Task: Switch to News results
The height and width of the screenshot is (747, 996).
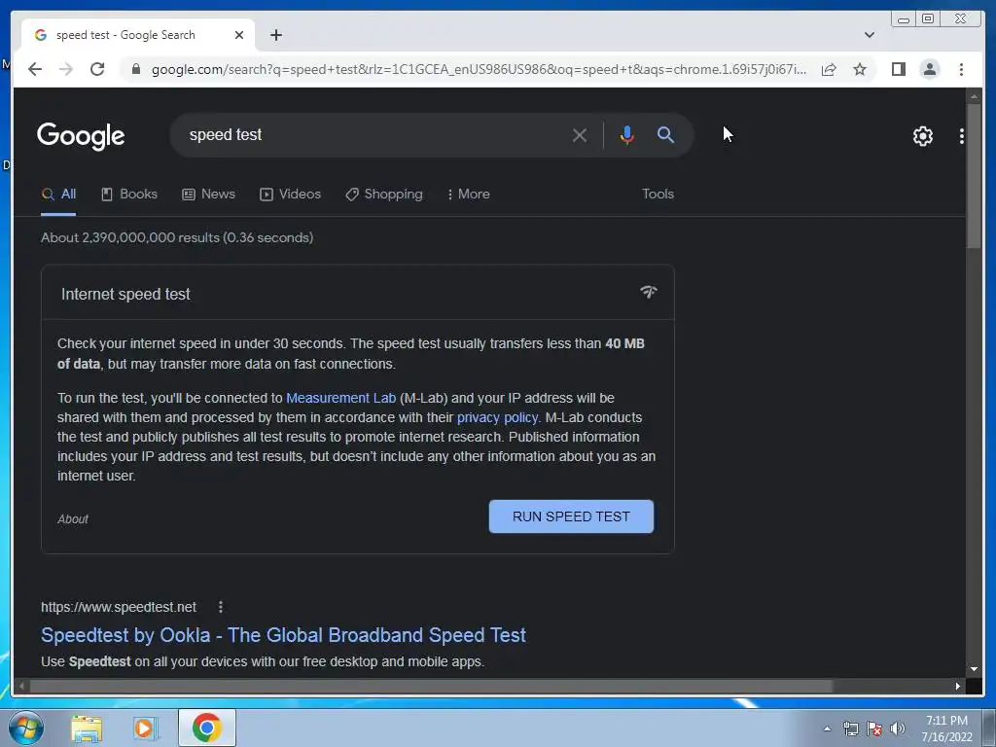Action: pos(208,195)
